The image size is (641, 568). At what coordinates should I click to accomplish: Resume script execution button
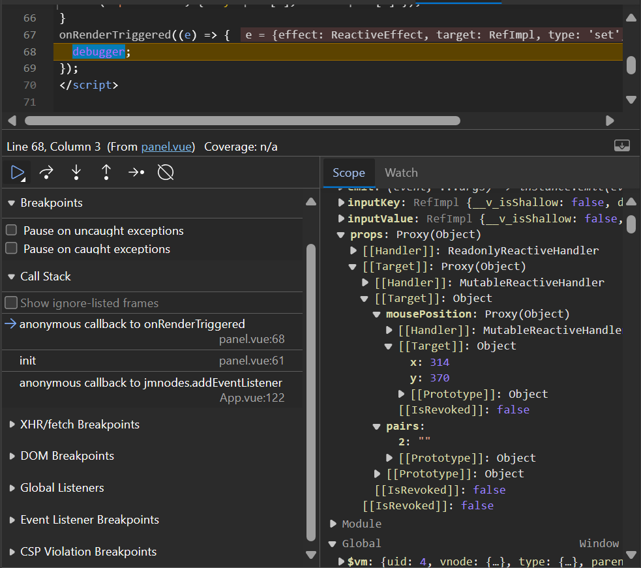point(16,172)
